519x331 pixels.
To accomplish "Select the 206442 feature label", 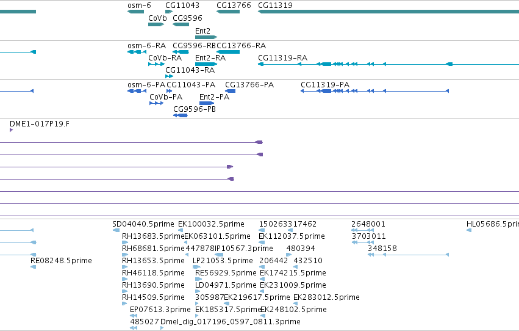I will (274, 261).
